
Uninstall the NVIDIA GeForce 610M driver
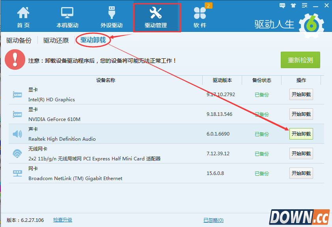[x=301, y=114]
